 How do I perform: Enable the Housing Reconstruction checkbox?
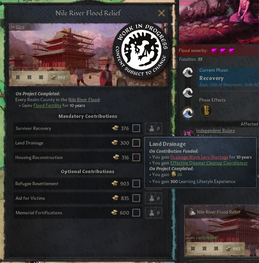click(x=136, y=157)
